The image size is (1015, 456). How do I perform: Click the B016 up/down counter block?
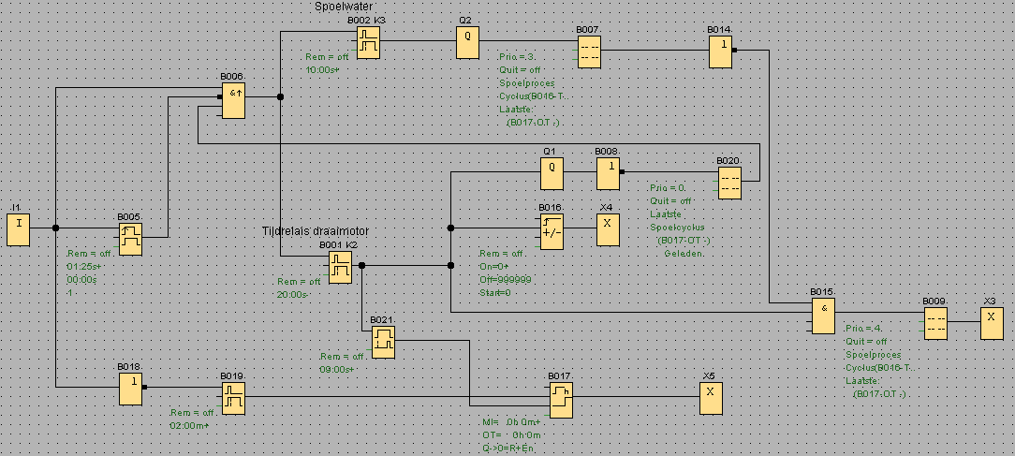(551, 229)
